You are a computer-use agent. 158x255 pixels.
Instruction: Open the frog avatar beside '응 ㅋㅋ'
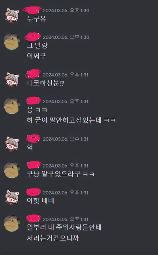pos(12,106)
